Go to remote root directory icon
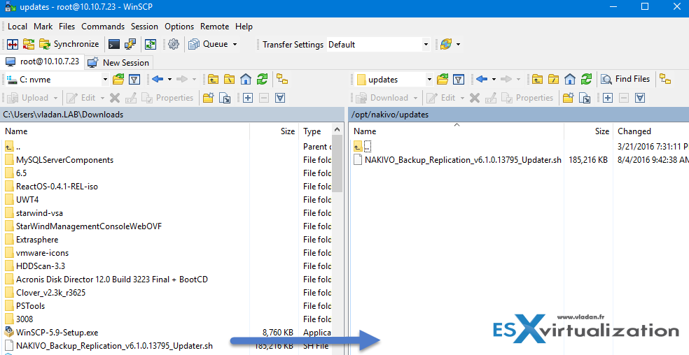Viewport: 689px width, 355px height. click(x=554, y=79)
